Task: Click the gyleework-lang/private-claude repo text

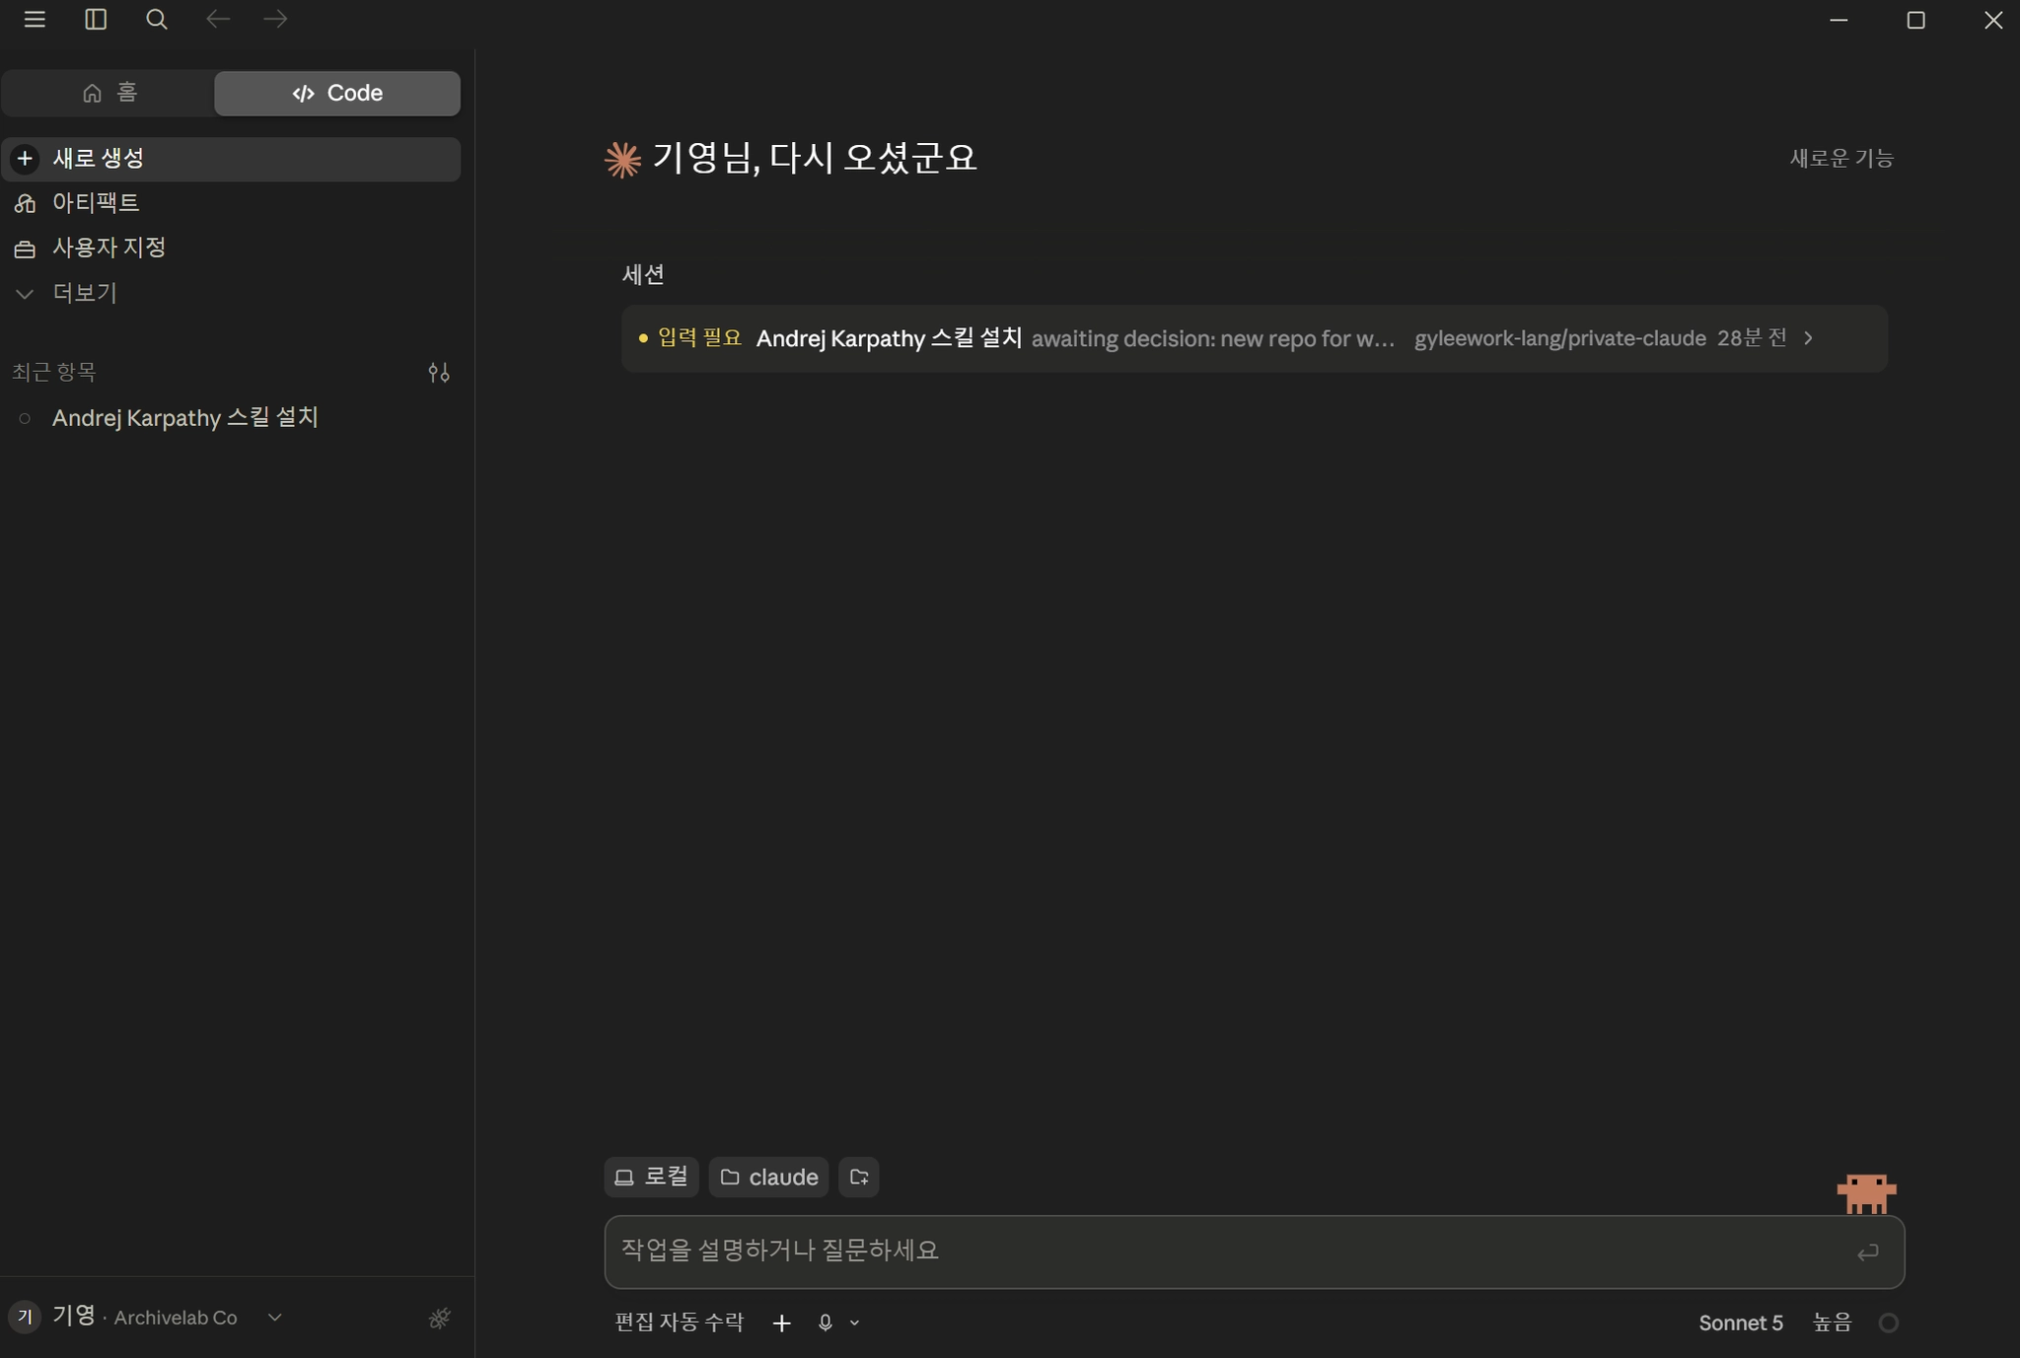Action: point(1559,338)
